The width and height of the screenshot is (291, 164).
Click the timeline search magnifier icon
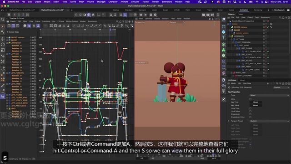[117, 21]
